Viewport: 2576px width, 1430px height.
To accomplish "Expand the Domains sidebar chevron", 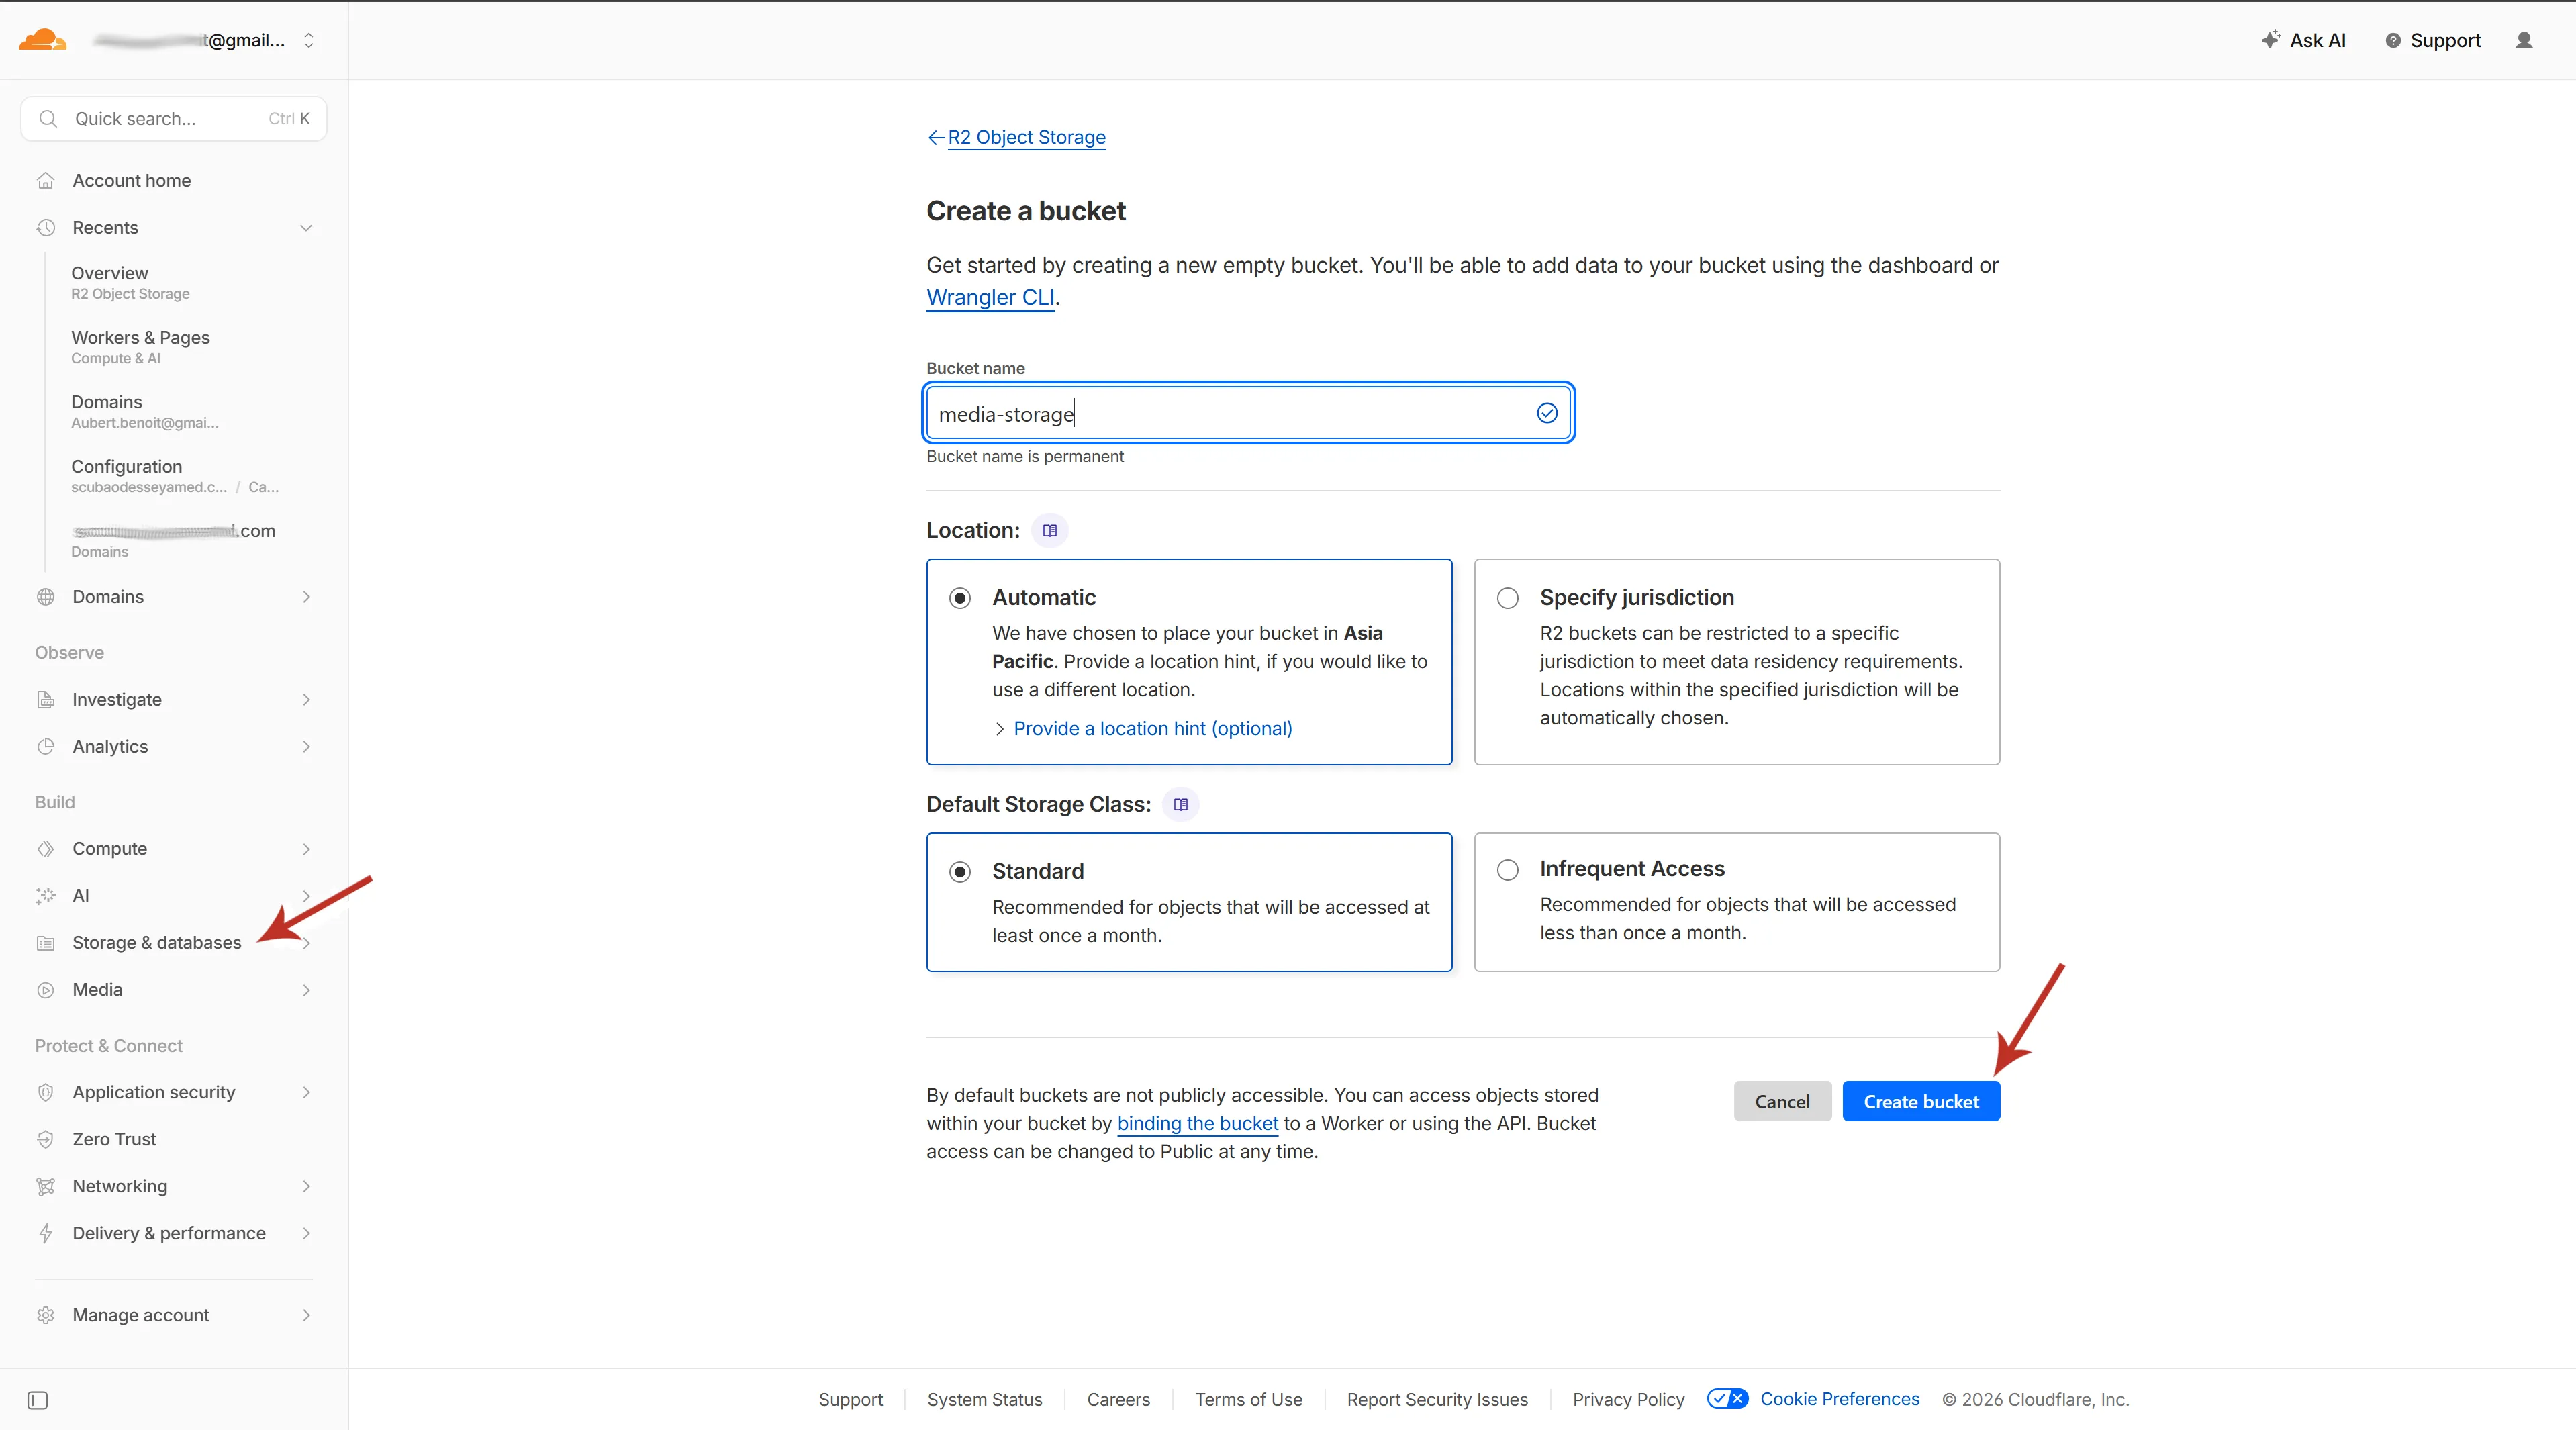I will (x=306, y=596).
